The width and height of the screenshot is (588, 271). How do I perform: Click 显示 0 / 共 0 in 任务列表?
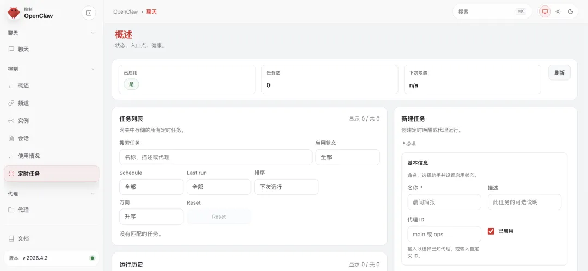(364, 119)
